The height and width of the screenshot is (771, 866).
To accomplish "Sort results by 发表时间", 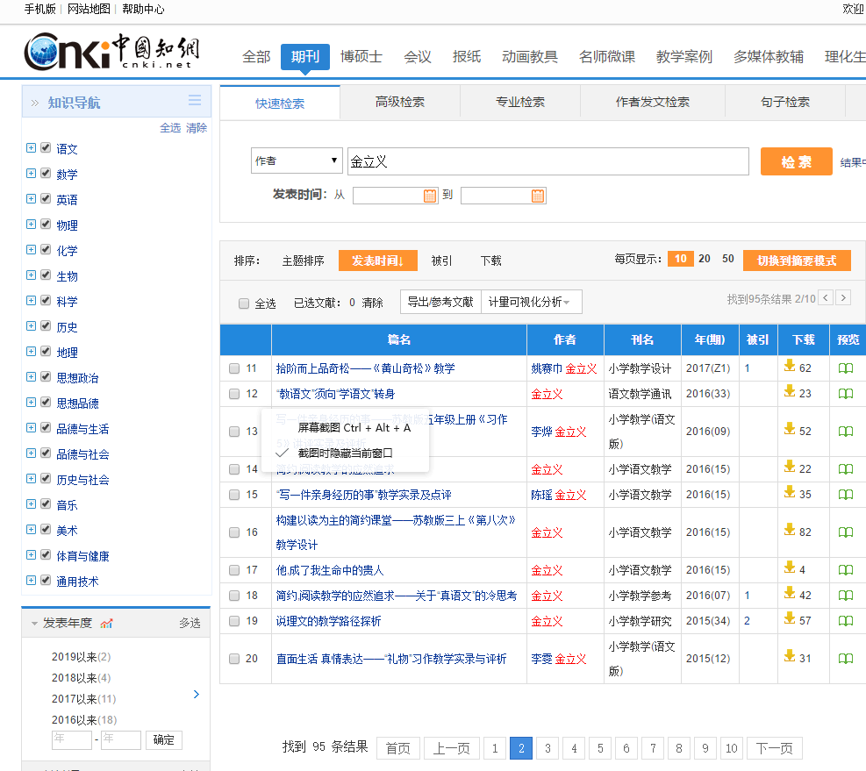I will [378, 261].
